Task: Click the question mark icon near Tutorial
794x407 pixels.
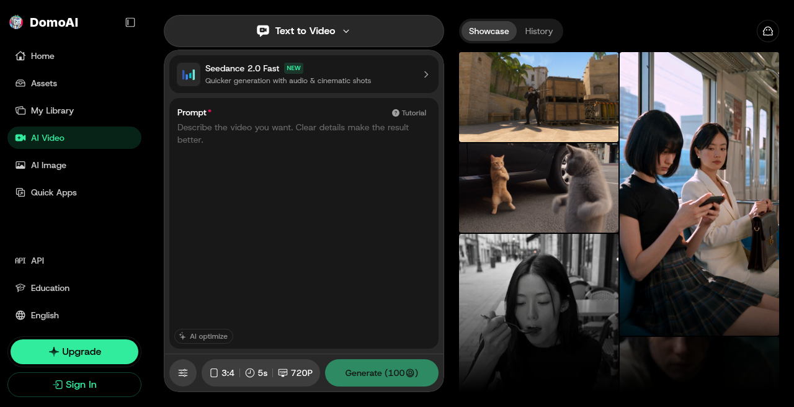Action: 396,113
